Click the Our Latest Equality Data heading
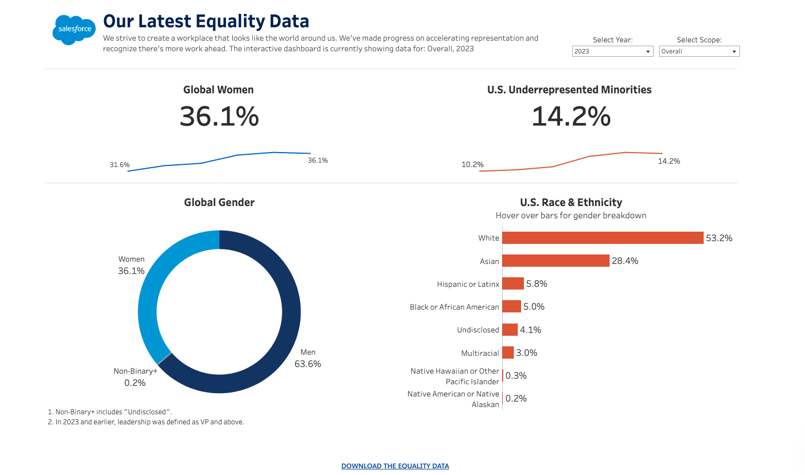The width and height of the screenshot is (805, 475). click(205, 21)
